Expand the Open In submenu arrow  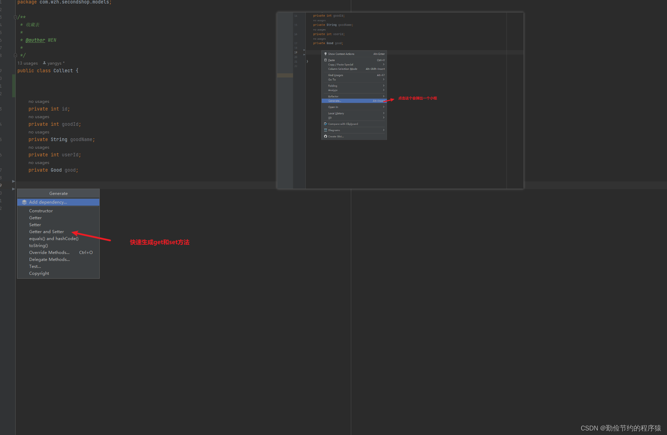click(x=384, y=107)
